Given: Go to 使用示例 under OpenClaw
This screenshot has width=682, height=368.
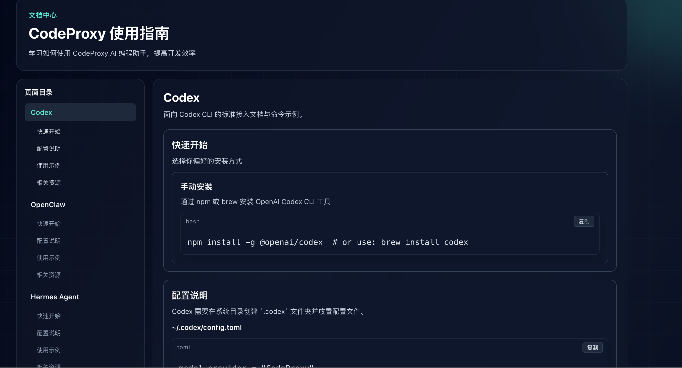Looking at the screenshot, I should click(x=49, y=258).
